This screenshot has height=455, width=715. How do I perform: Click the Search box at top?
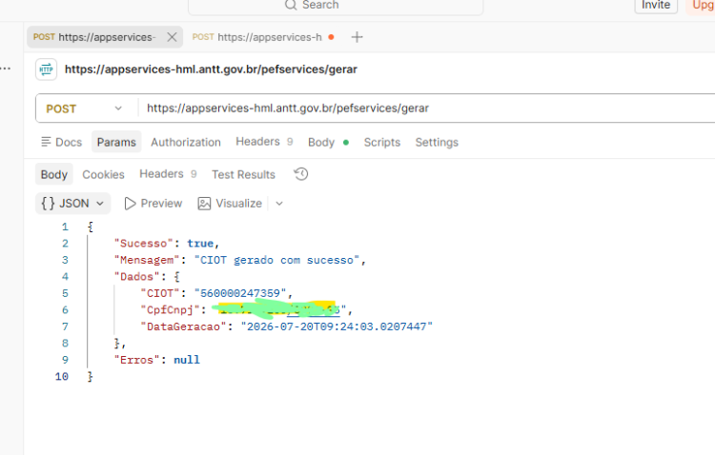coord(336,6)
